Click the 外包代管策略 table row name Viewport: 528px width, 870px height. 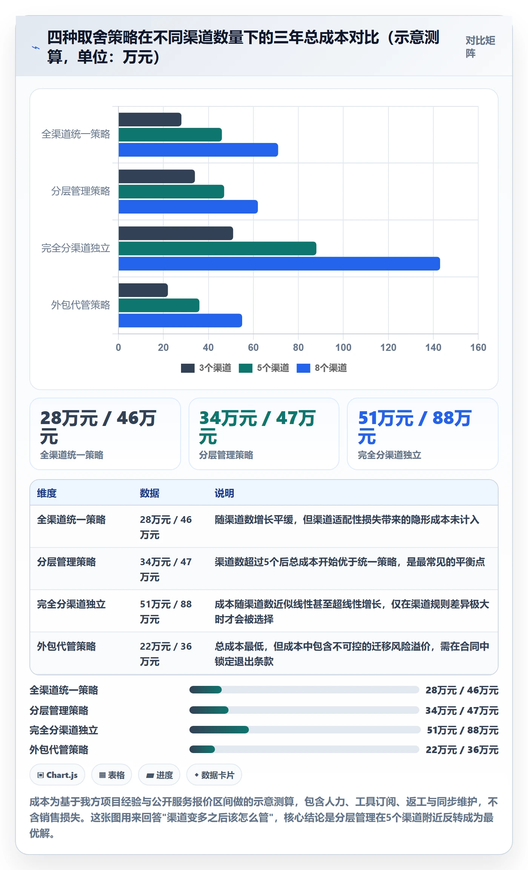click(66, 646)
